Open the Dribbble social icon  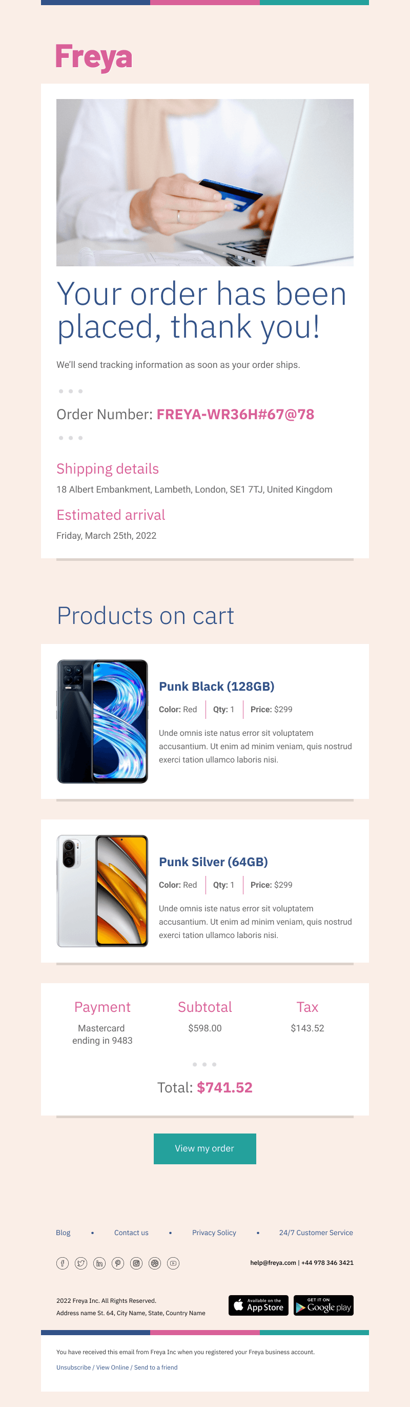pos(155,1263)
